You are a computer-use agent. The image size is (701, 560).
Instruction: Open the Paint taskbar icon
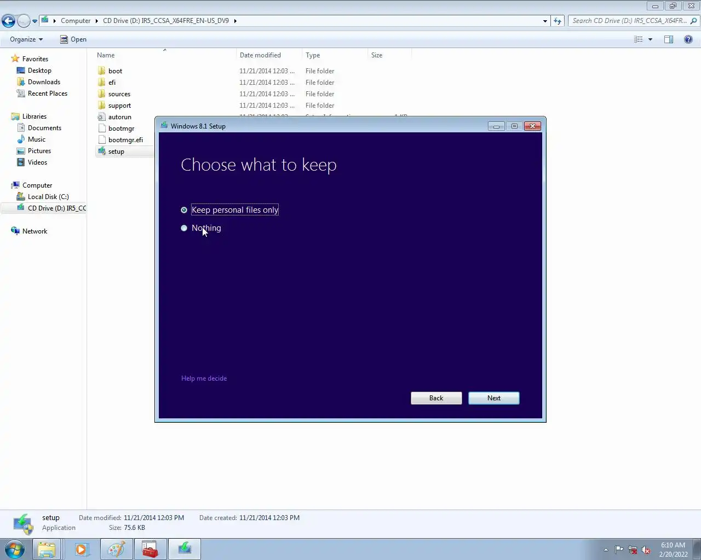coord(116,549)
